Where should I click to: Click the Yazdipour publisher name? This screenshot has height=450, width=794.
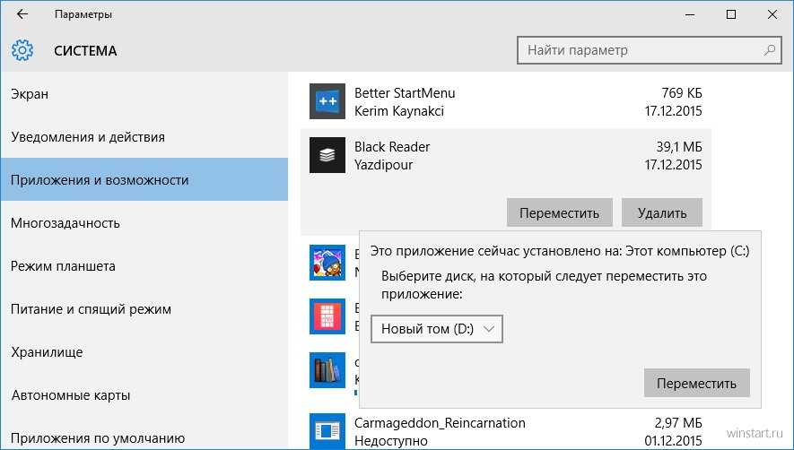[383, 165]
